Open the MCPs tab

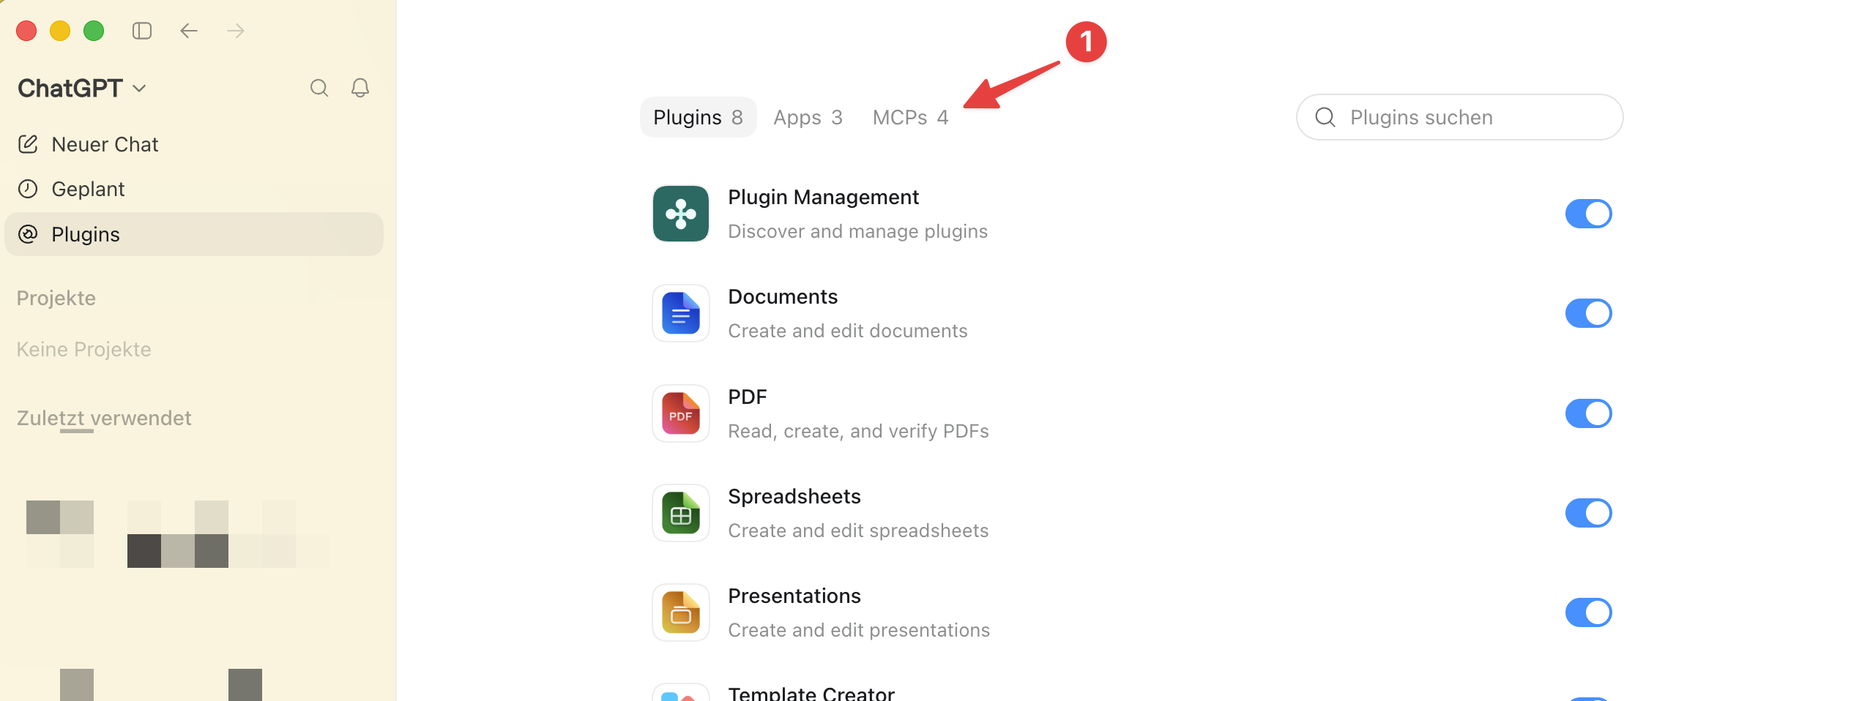tap(910, 117)
